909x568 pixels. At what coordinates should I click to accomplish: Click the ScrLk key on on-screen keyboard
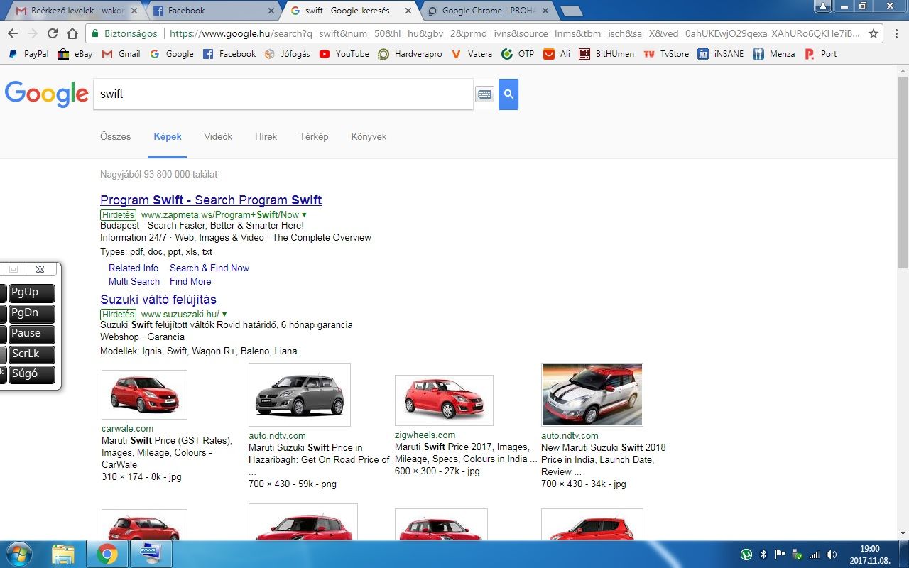tap(32, 354)
